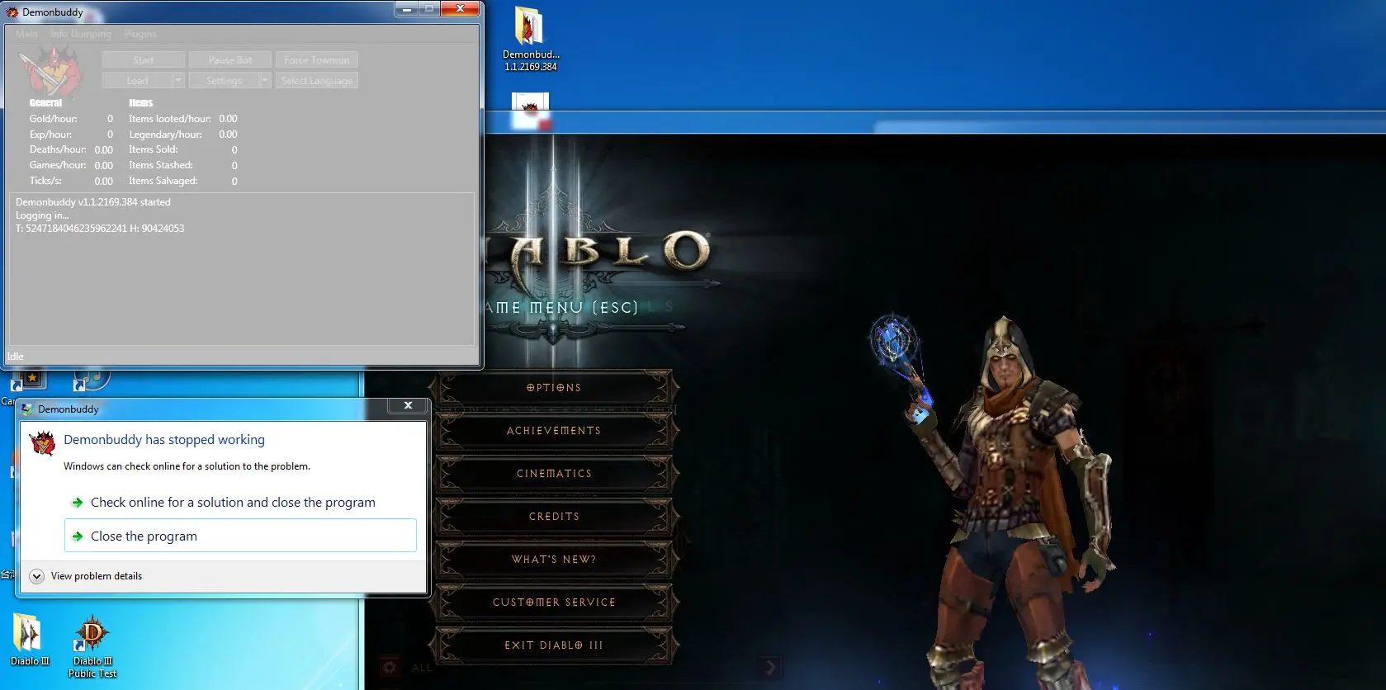Switch to the Info Dumping tab
Screen dimensions: 1386x690
pos(80,34)
